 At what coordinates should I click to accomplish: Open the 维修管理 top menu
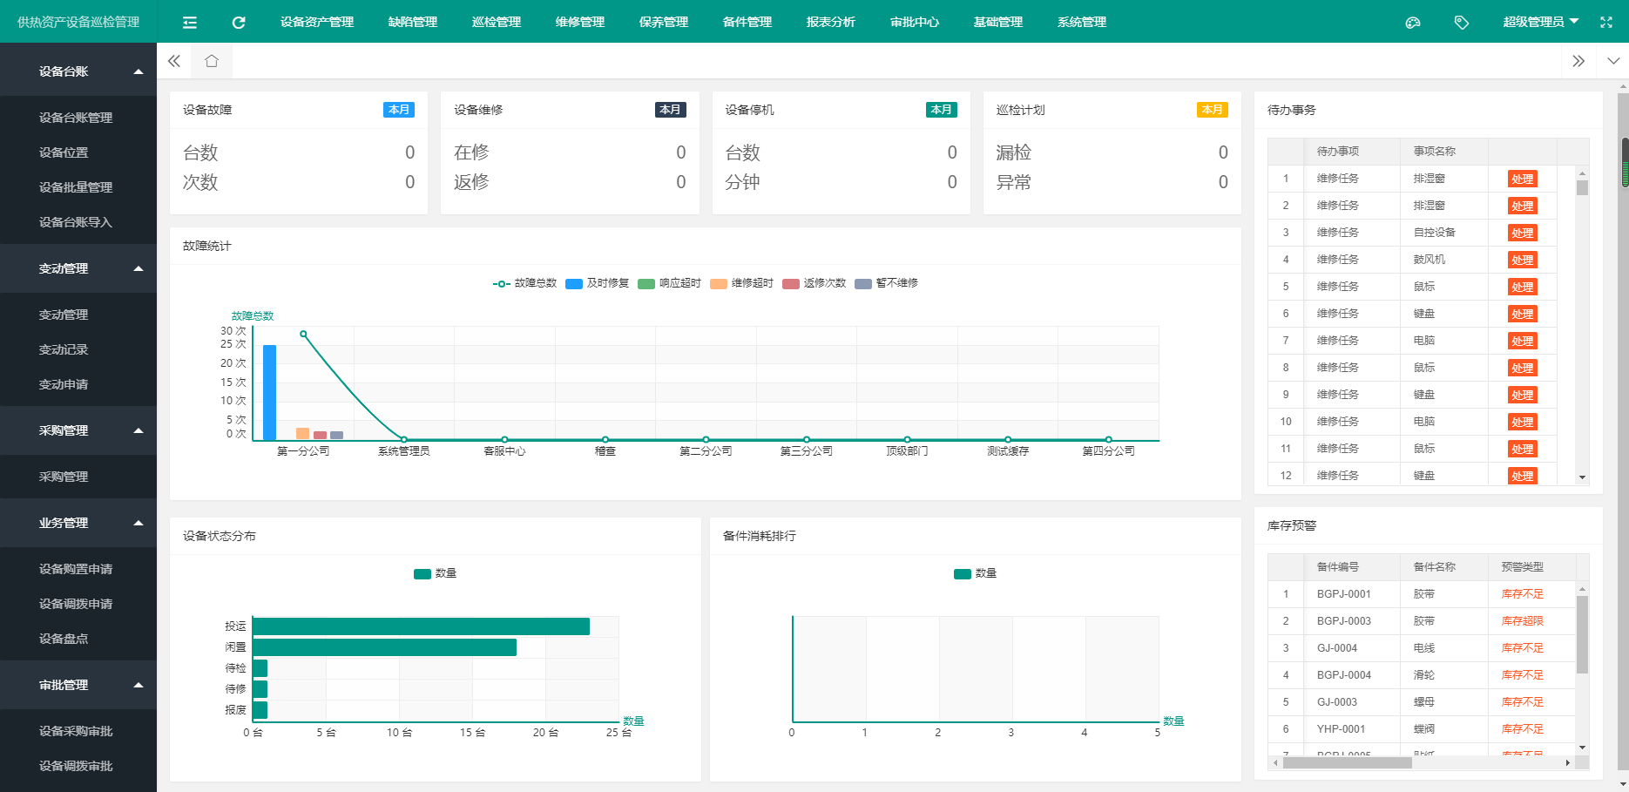[580, 22]
